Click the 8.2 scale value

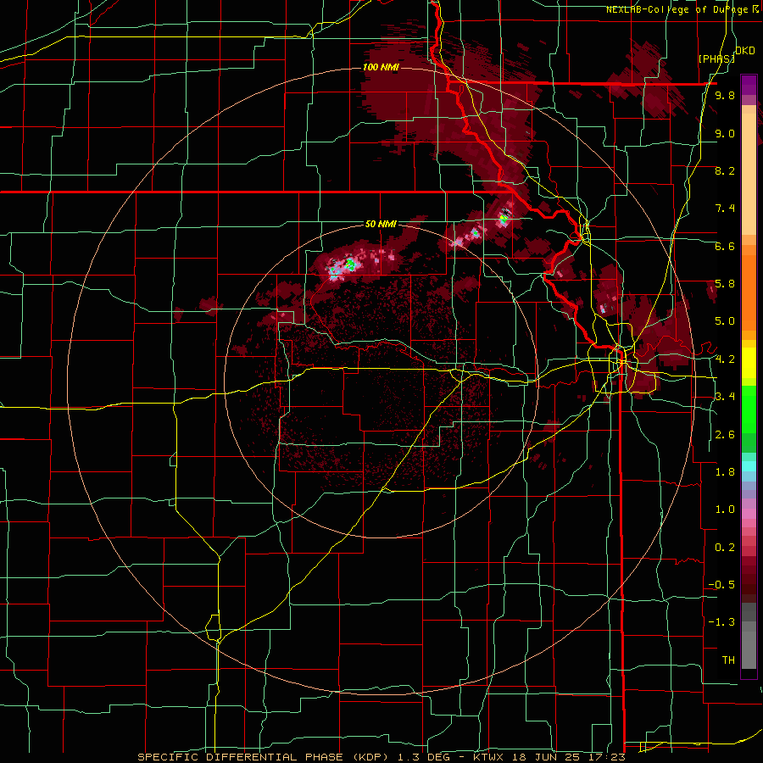tap(725, 170)
